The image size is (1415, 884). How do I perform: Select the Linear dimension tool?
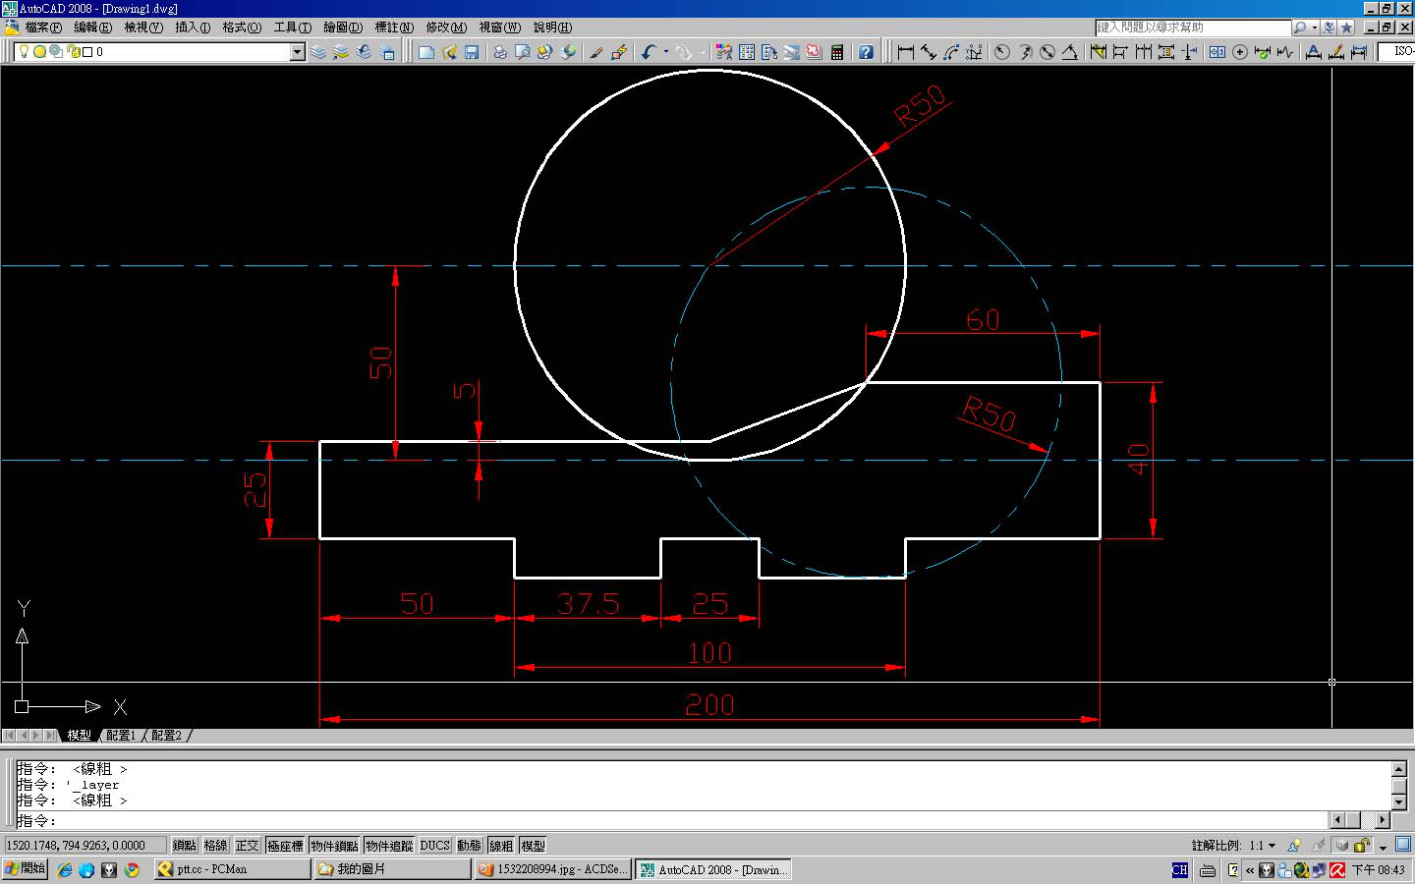pyautogui.click(x=906, y=52)
